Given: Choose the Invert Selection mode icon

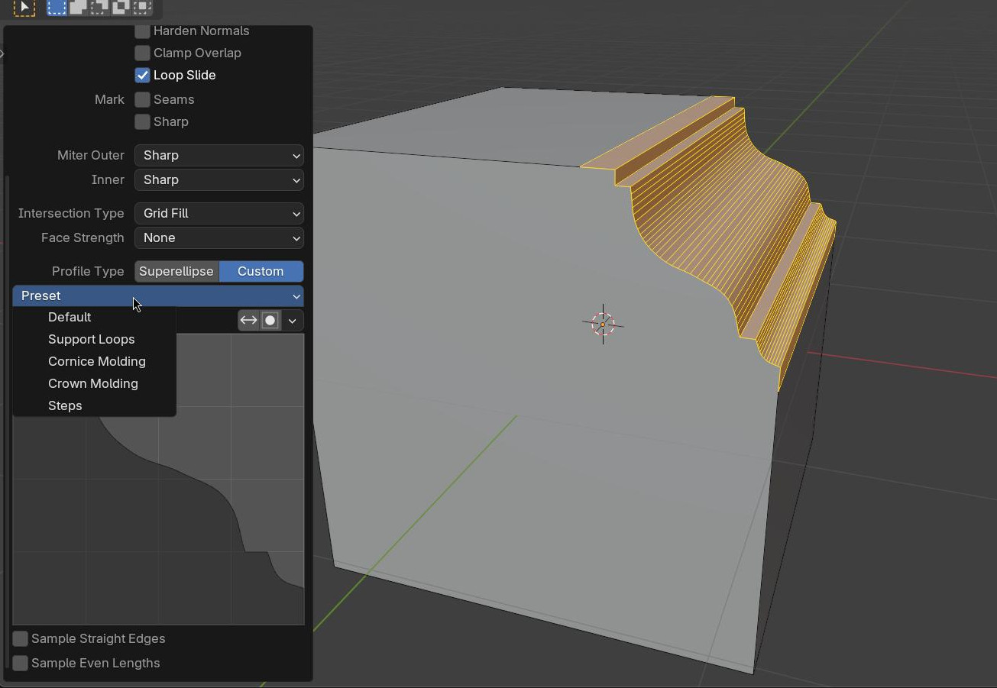Looking at the screenshot, I should tap(121, 8).
